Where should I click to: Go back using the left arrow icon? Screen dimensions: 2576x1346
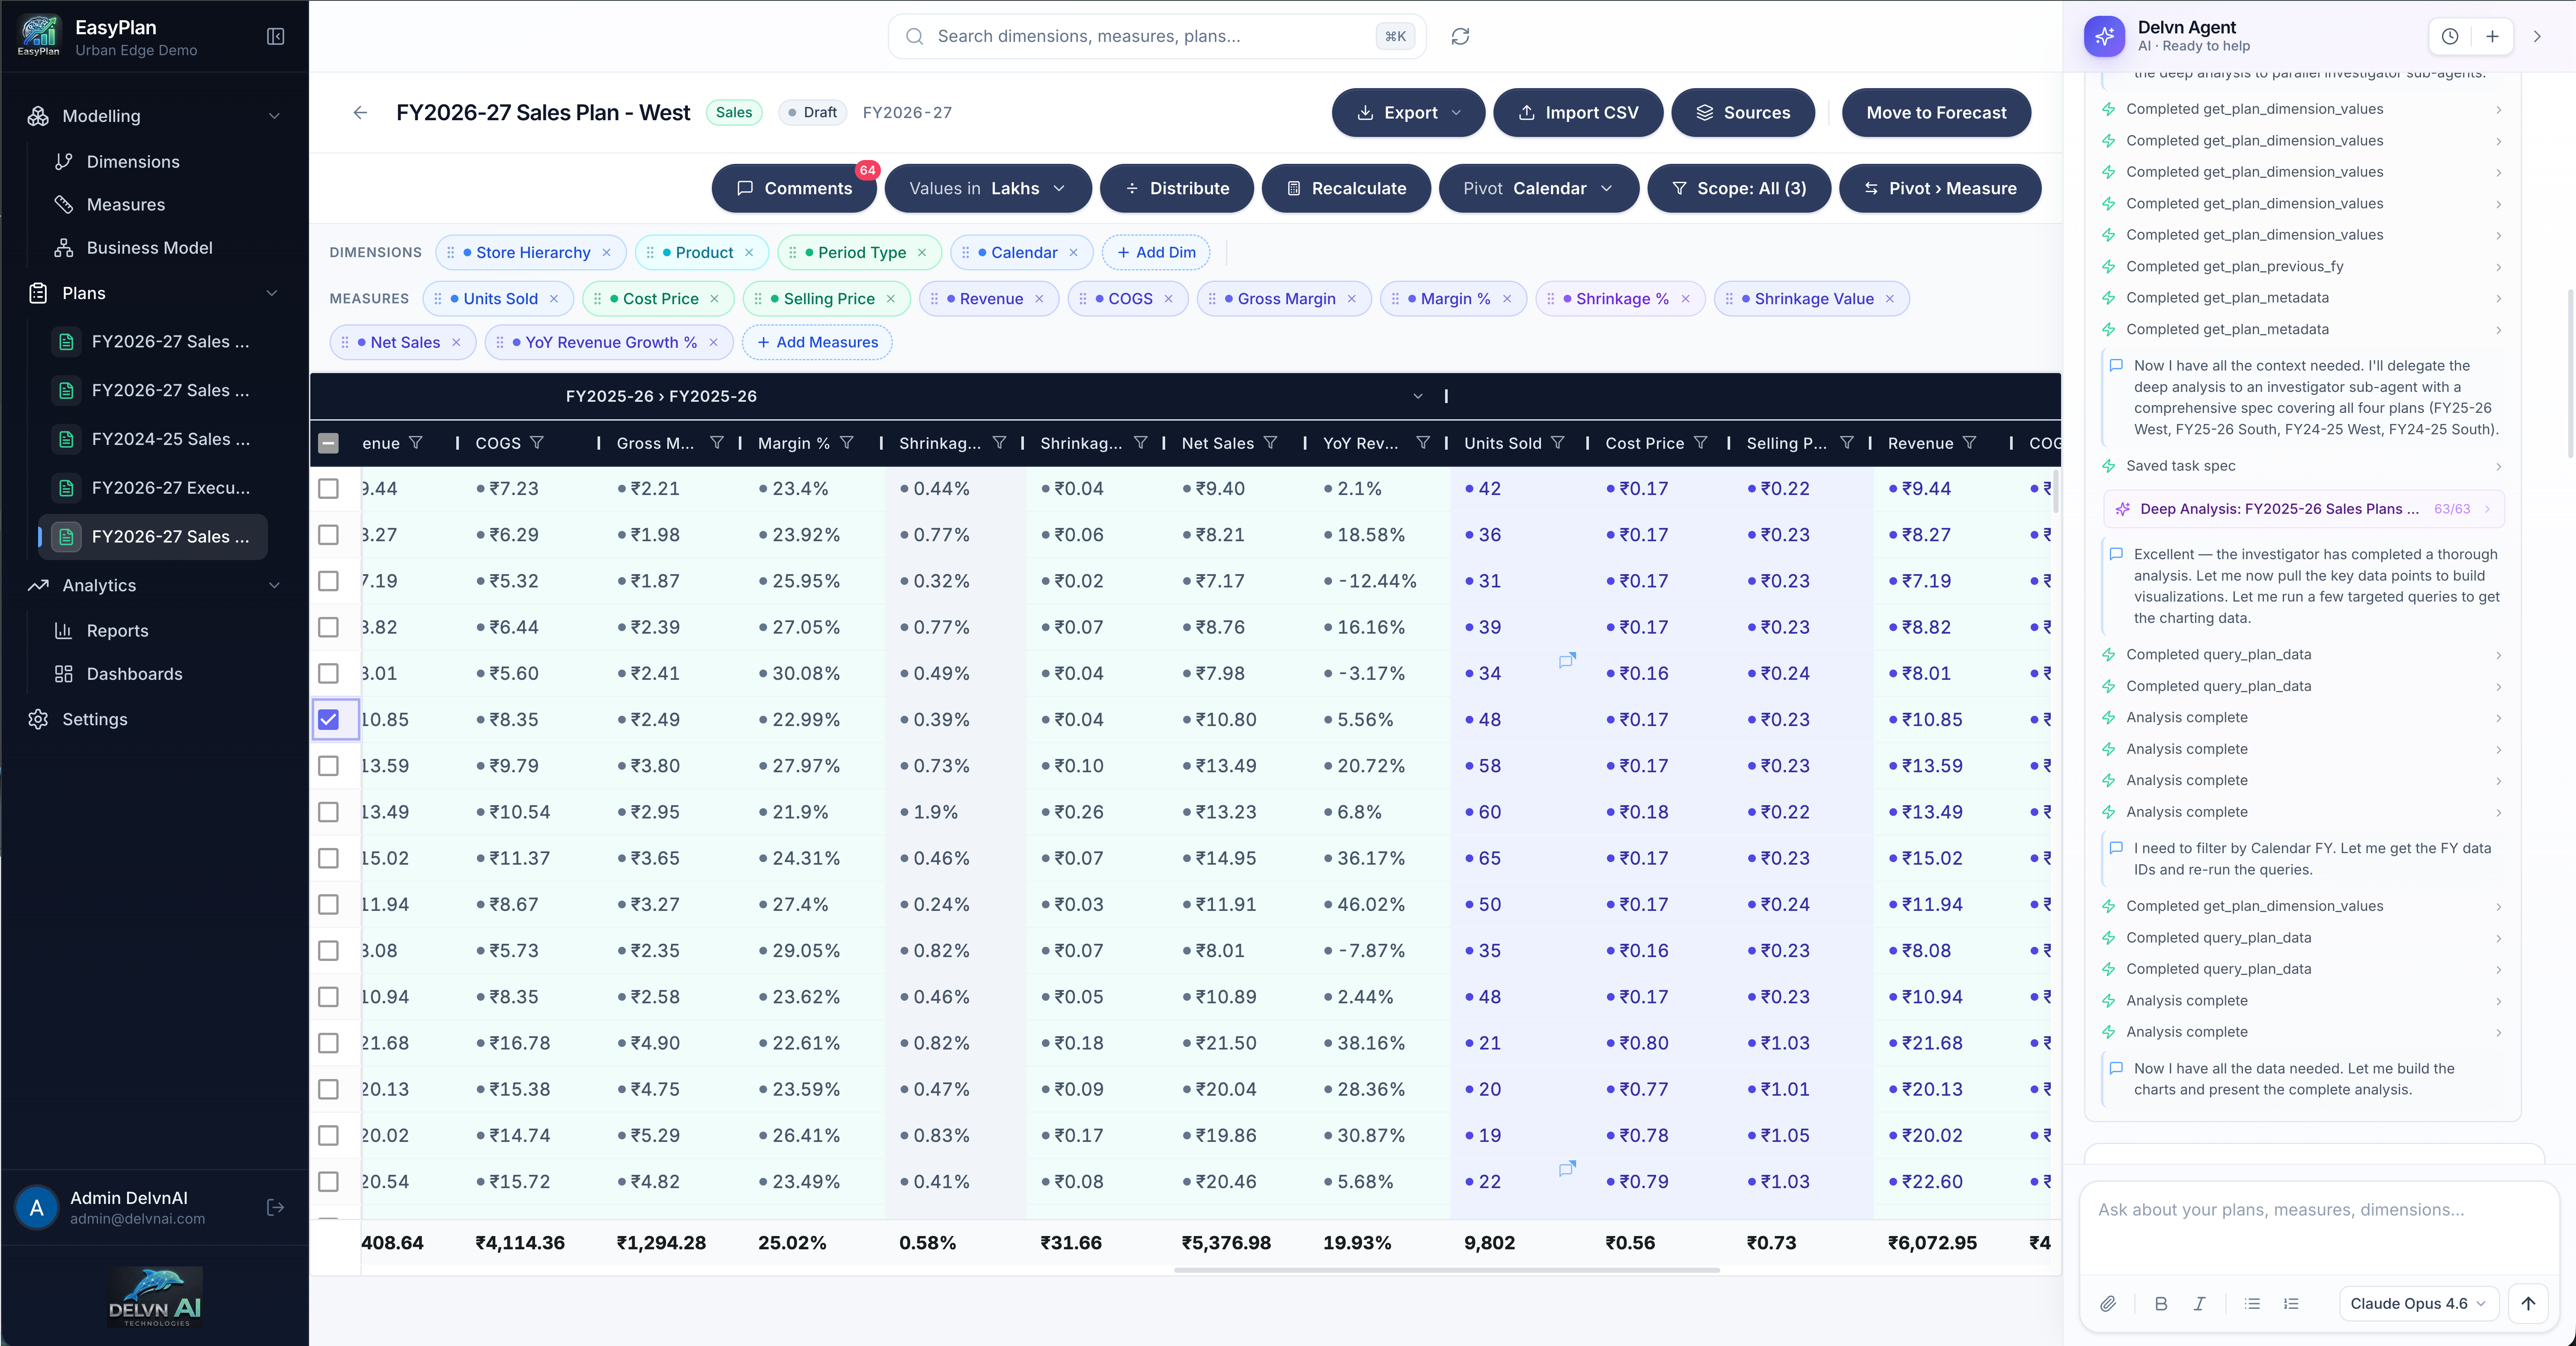[x=360, y=113]
